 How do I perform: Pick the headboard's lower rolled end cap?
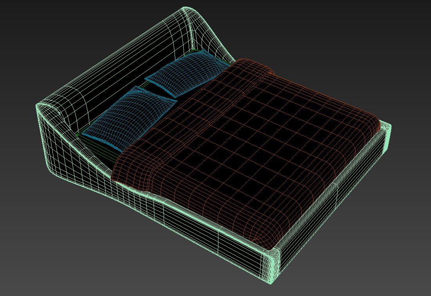click(x=47, y=107)
